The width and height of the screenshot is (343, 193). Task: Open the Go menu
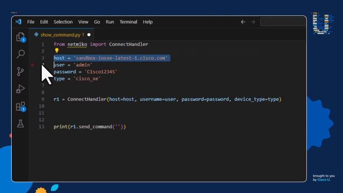click(x=97, y=22)
